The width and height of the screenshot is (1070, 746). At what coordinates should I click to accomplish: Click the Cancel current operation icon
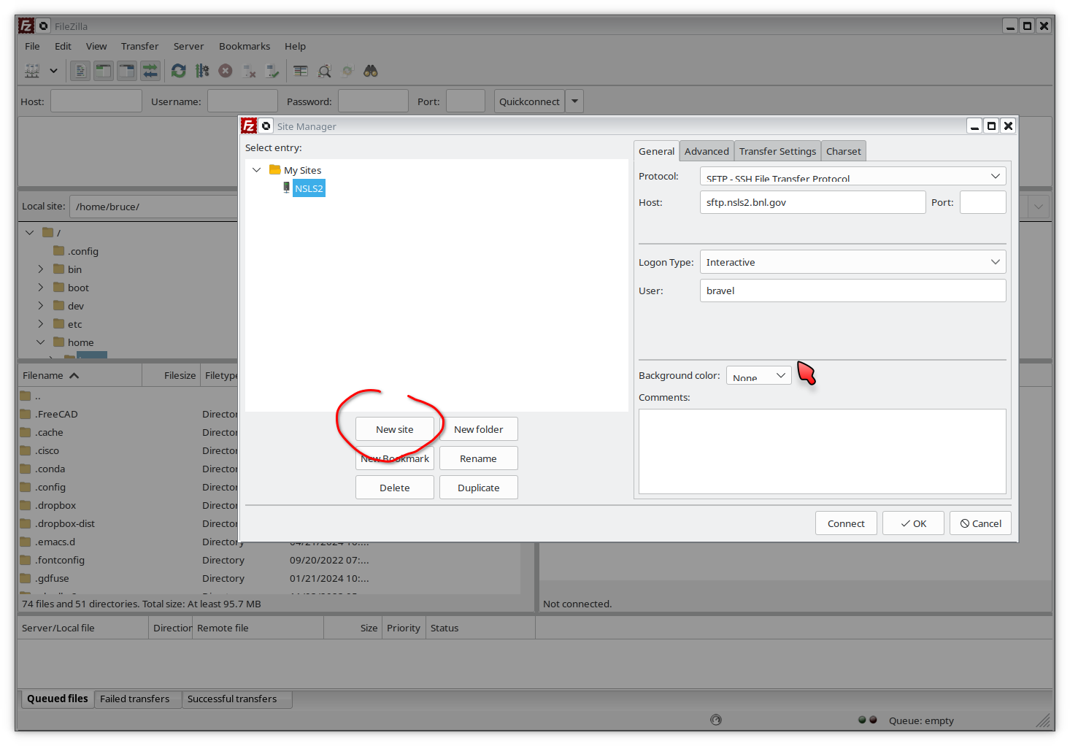[x=226, y=71]
